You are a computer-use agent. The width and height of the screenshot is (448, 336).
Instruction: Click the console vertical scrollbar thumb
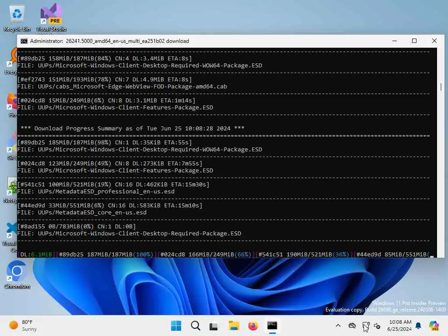[441, 87]
